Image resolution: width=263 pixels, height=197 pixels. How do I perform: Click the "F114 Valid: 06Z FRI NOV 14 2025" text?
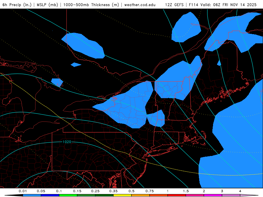click(x=223, y=5)
